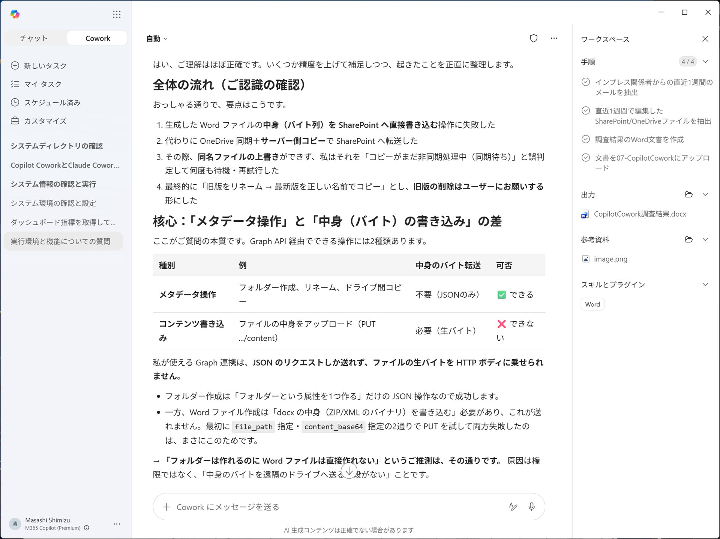This screenshot has height=539, width=720.
Task: Click the microphone voice input icon
Action: coord(531,507)
